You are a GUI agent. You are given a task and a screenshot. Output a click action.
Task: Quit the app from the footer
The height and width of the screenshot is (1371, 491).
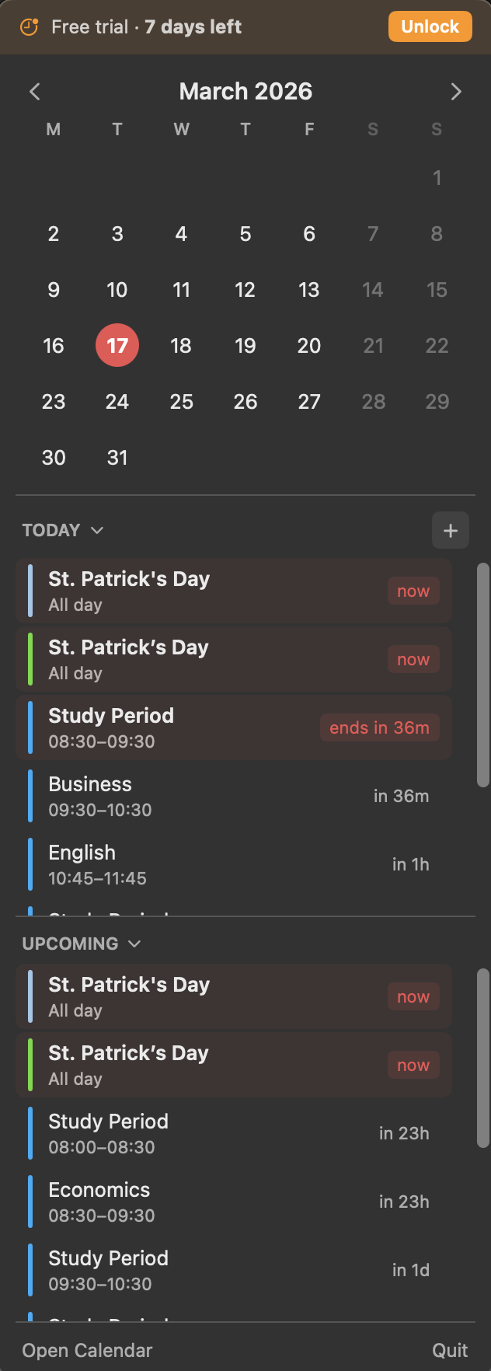[x=451, y=1350]
